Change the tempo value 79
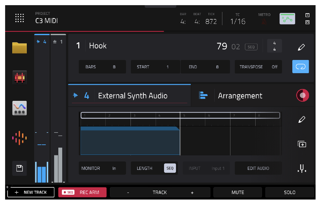 222,46
